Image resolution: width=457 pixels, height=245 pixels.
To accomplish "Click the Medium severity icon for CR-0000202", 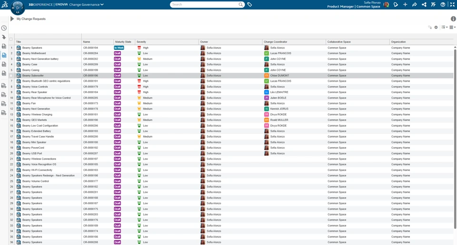I will tap(139, 59).
